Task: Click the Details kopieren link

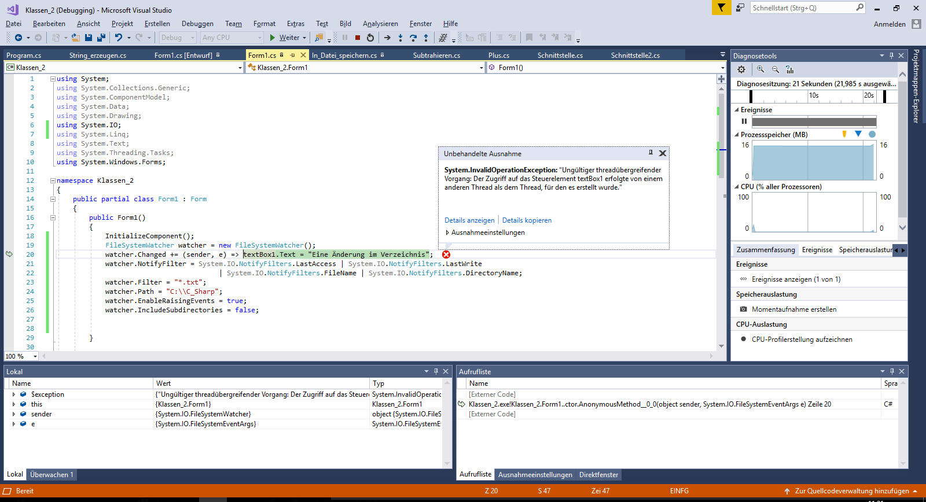Action: click(527, 220)
